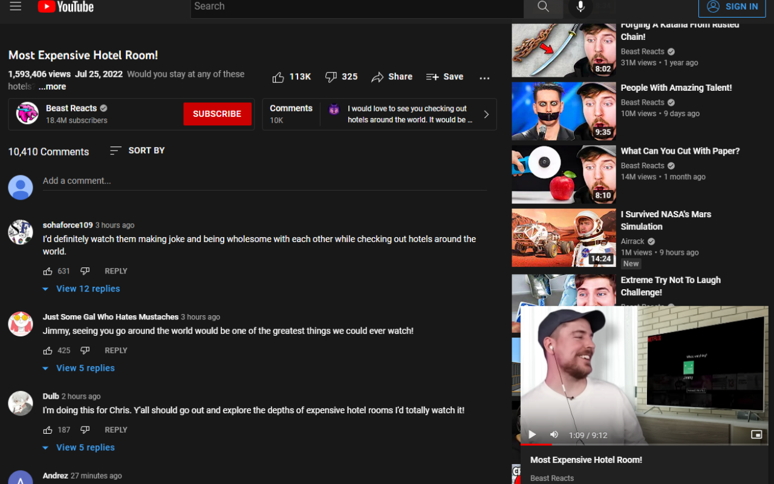Screen dimensions: 774x484
Task: Click the miniplayer expand icon
Action: click(756, 434)
